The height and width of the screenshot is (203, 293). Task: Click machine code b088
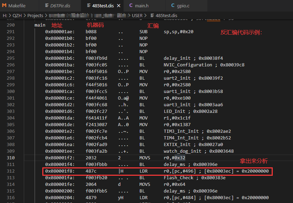click(x=91, y=32)
